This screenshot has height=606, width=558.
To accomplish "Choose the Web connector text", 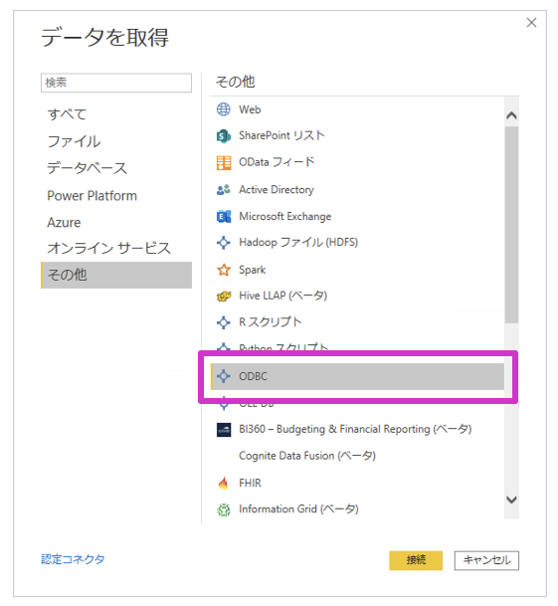I will 250,109.
